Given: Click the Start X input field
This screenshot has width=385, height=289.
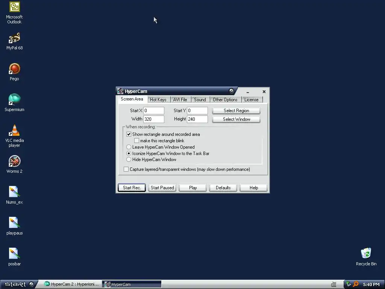Looking at the screenshot, I should pos(154,111).
